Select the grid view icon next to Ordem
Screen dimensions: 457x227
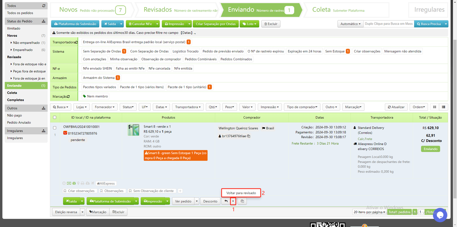tap(434, 107)
